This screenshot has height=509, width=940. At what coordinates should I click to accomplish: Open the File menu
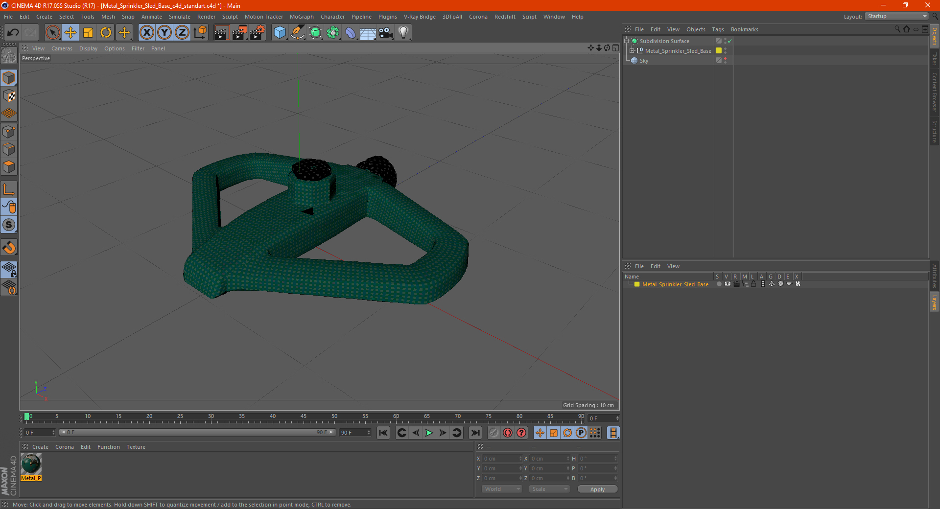[x=8, y=17]
